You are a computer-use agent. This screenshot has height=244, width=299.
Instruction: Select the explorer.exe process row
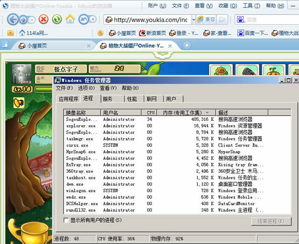[x=177, y=126]
